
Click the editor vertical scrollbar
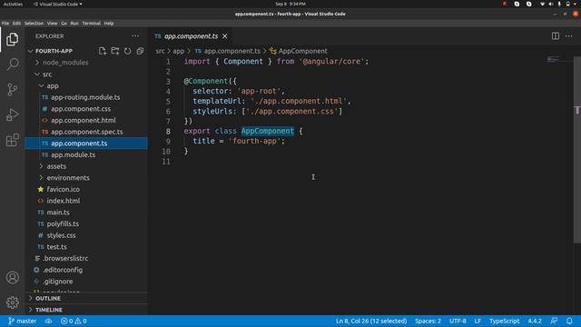(x=577, y=150)
